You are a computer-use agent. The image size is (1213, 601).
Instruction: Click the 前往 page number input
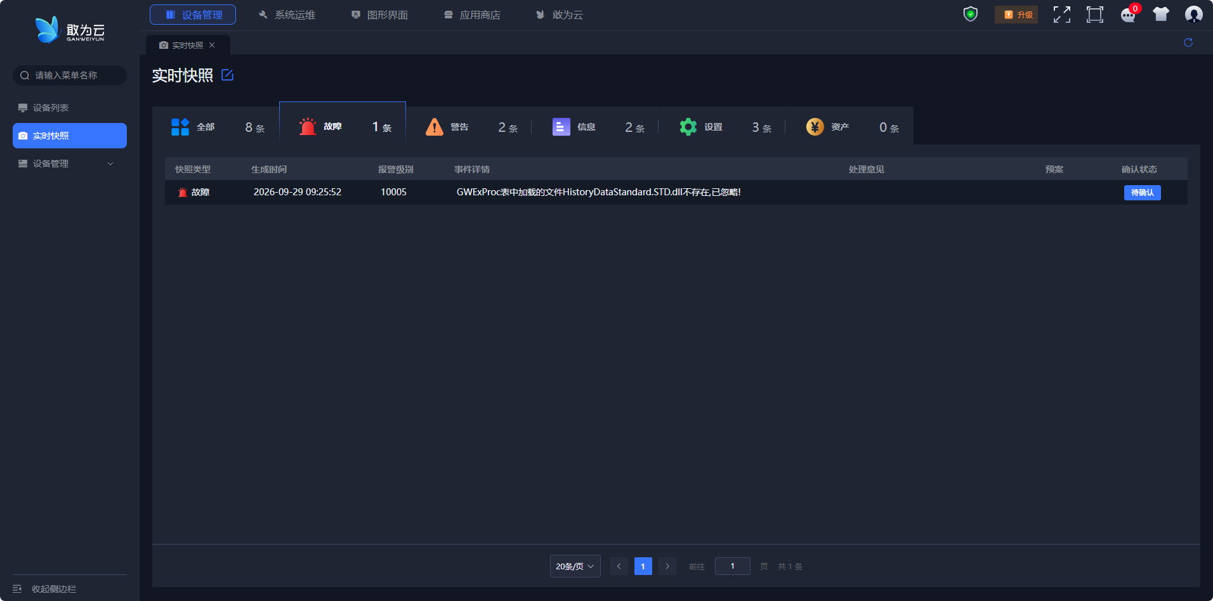[x=733, y=566]
